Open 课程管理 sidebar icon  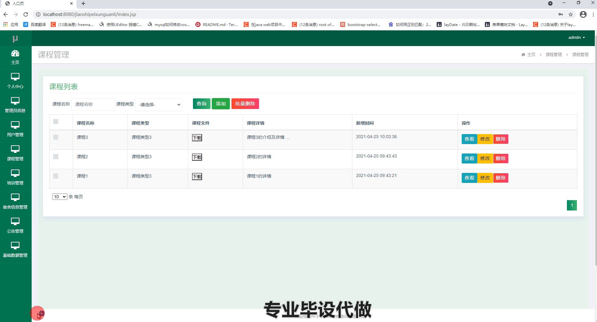pyautogui.click(x=15, y=149)
